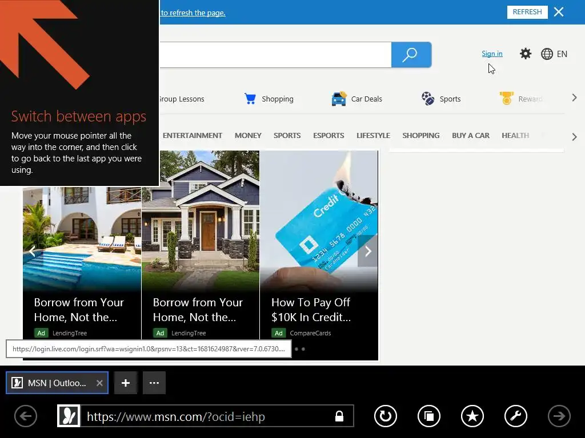Click the magnifier search button
This screenshot has width=585, height=438.
(x=411, y=55)
